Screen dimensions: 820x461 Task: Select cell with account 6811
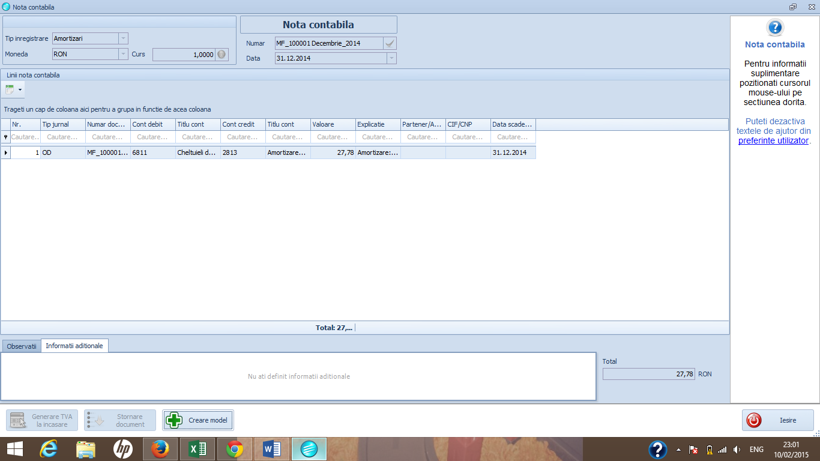pyautogui.click(x=153, y=153)
